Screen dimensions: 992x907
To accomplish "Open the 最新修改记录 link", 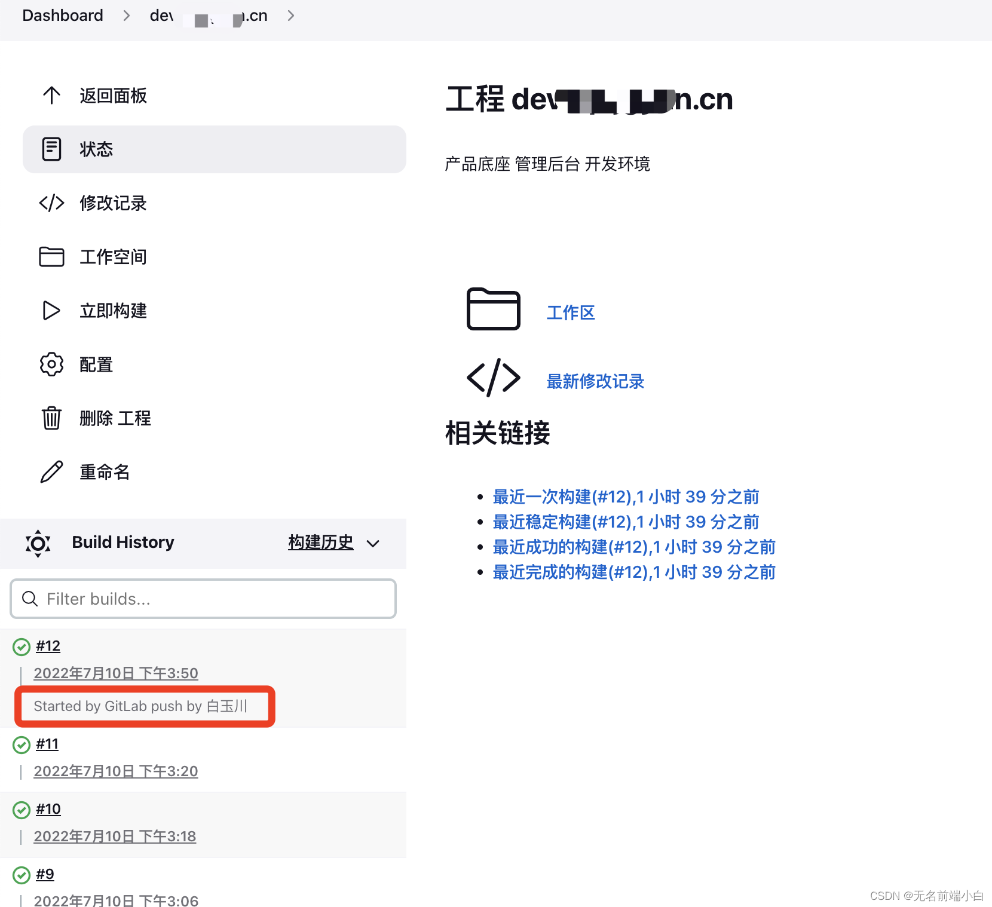I will 595,381.
